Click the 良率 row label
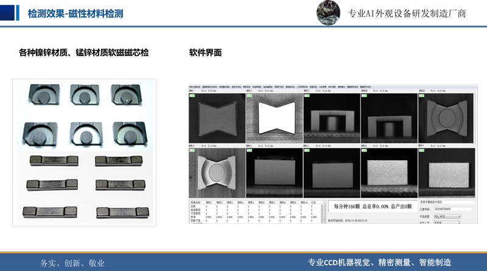The image size is (487, 271). click(194, 217)
